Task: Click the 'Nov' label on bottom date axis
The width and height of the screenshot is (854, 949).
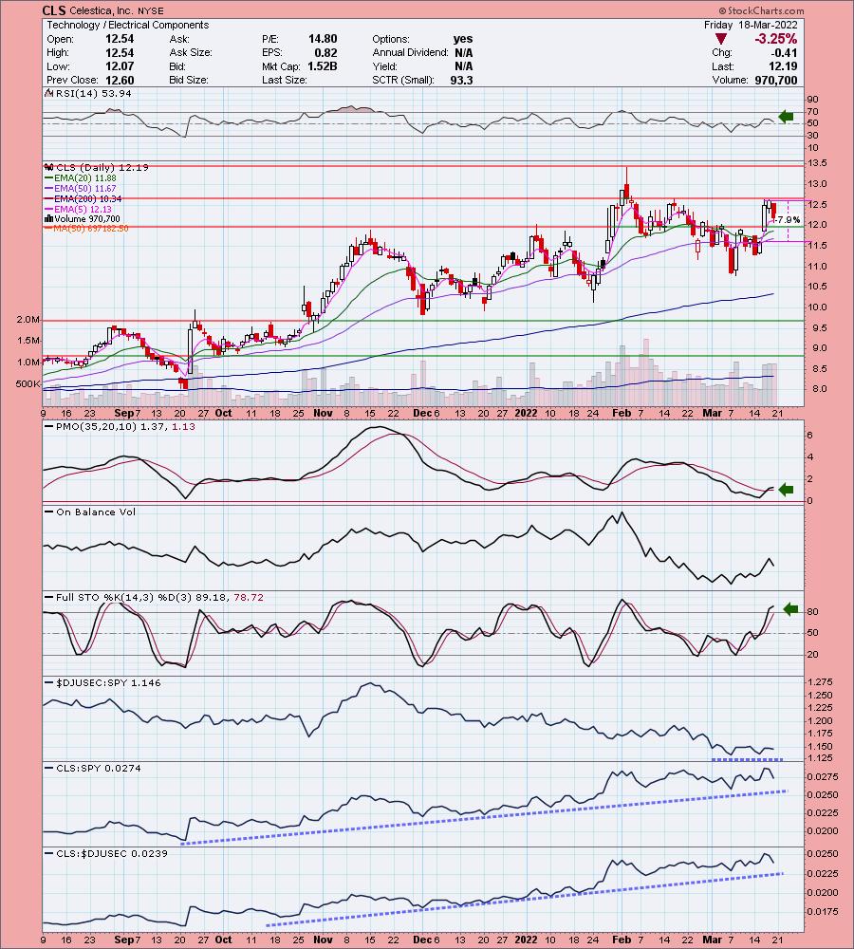Action: pos(324,940)
